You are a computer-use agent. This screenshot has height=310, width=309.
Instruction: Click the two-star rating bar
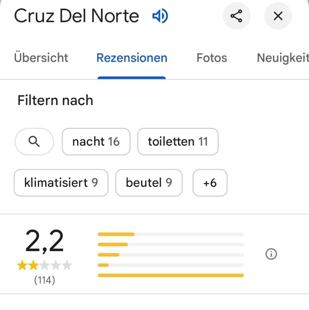(171, 265)
